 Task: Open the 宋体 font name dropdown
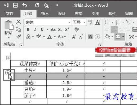[x=70, y=22]
